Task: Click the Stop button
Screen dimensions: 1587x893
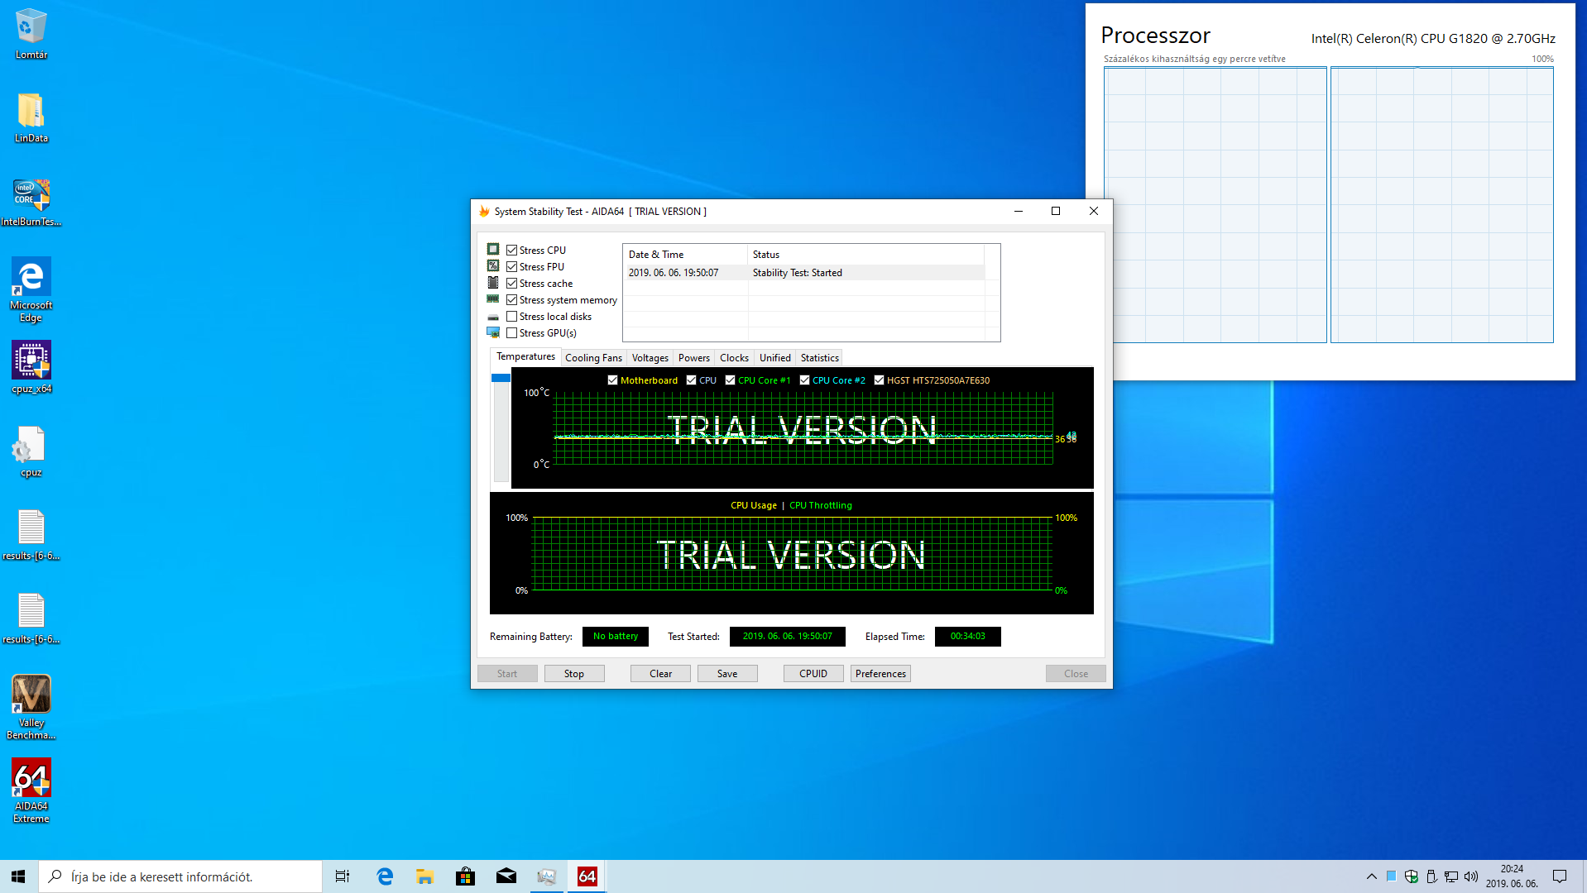Action: [x=574, y=674]
